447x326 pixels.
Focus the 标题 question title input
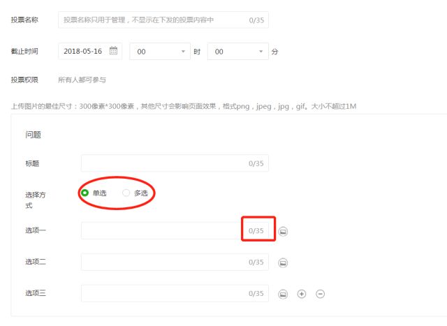tap(175, 163)
